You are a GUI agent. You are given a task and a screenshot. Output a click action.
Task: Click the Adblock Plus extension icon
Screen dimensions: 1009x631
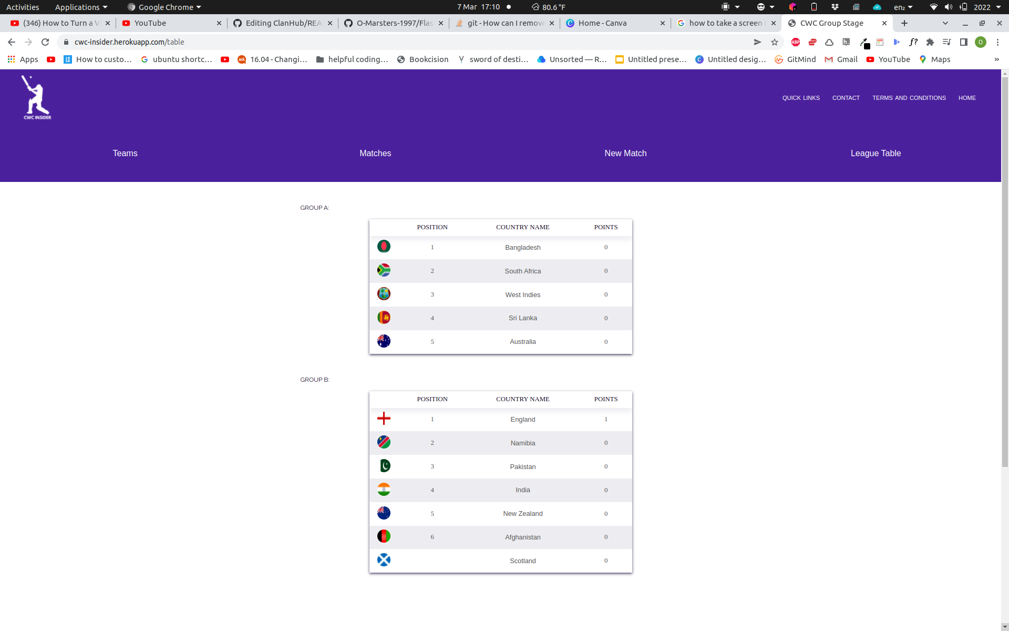pyautogui.click(x=795, y=42)
